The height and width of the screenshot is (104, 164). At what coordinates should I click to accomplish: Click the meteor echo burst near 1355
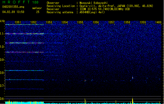tap(85, 81)
